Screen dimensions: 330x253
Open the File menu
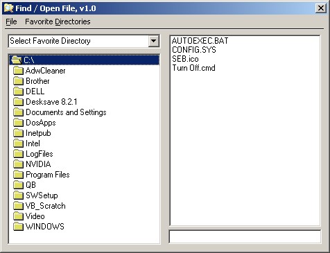[11, 21]
